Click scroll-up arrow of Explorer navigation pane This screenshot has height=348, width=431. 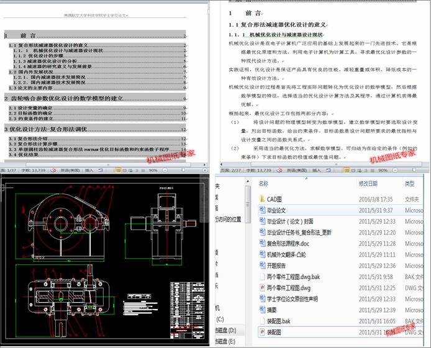pos(248,181)
